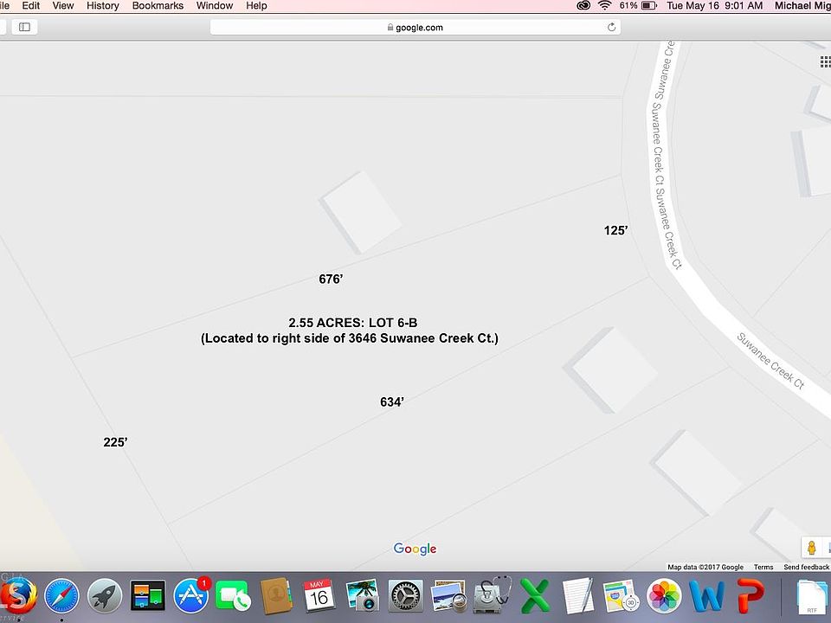Open TextEdit in the dock
The height and width of the screenshot is (623, 831).
point(577,595)
